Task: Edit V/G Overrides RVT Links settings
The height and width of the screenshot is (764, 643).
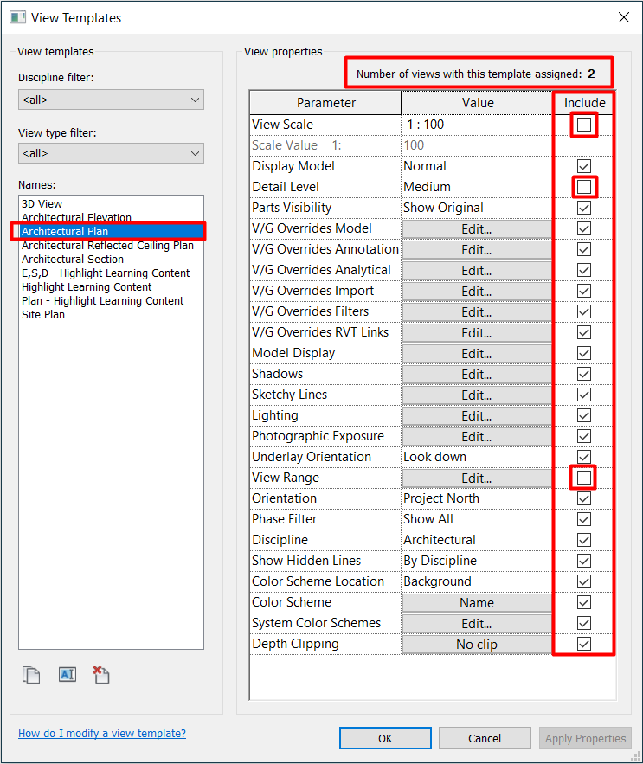Action: point(477,333)
